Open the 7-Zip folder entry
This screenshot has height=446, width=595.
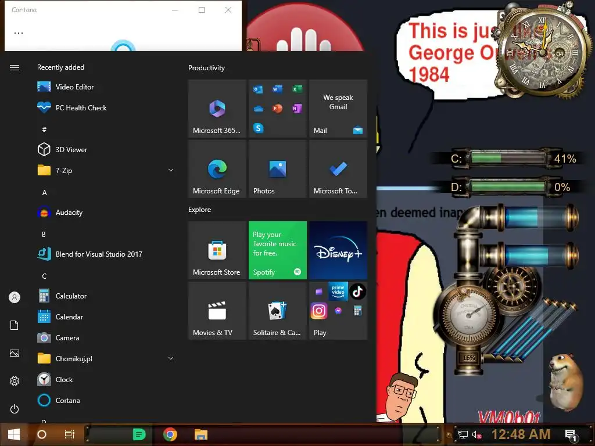click(106, 170)
